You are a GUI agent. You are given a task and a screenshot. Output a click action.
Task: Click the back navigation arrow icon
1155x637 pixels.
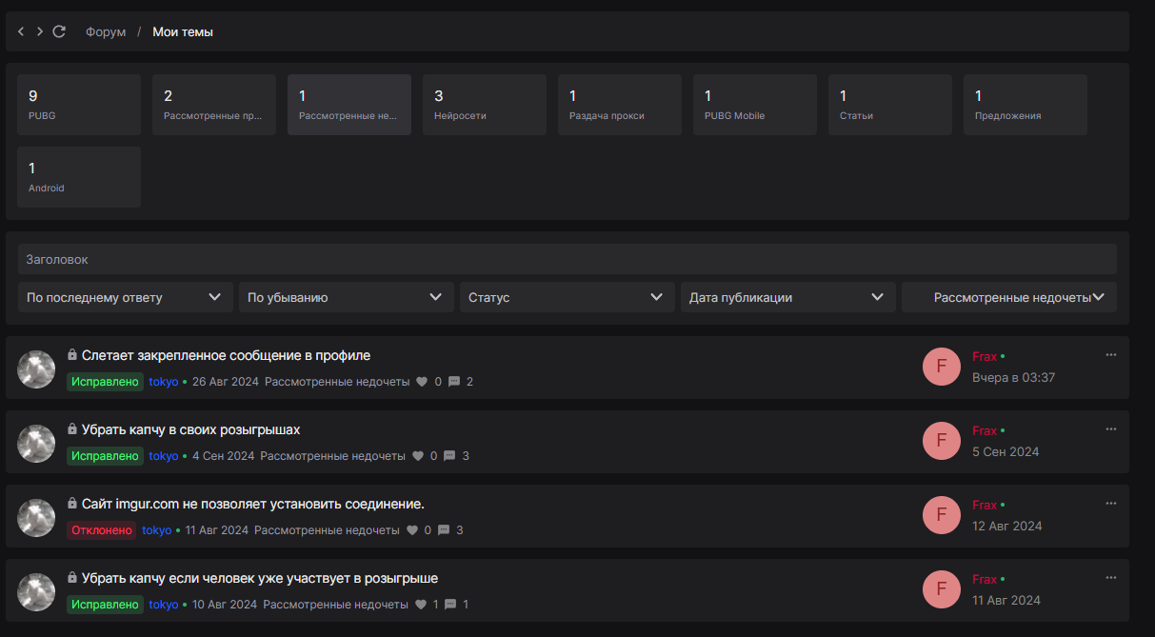tap(22, 31)
